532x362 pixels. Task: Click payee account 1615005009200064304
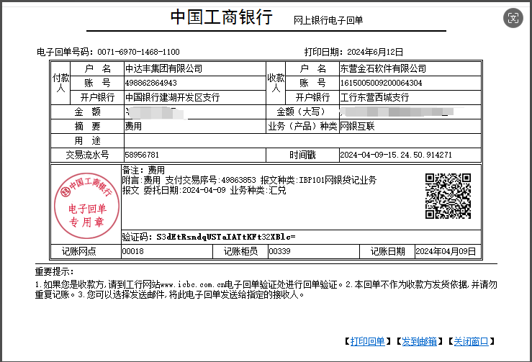381,83
